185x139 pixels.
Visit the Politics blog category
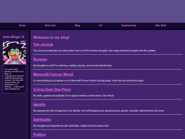[x=39, y=135]
